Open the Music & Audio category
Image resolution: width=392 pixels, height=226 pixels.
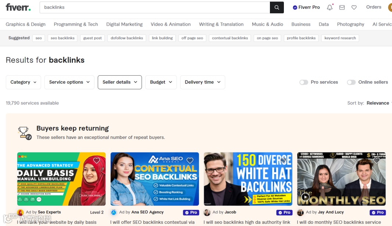coord(267,24)
